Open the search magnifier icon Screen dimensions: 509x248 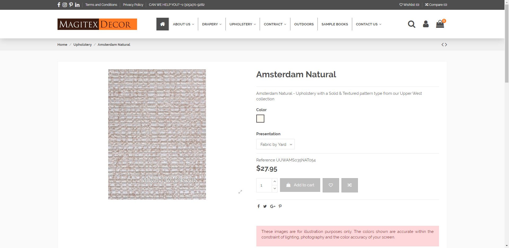point(411,24)
